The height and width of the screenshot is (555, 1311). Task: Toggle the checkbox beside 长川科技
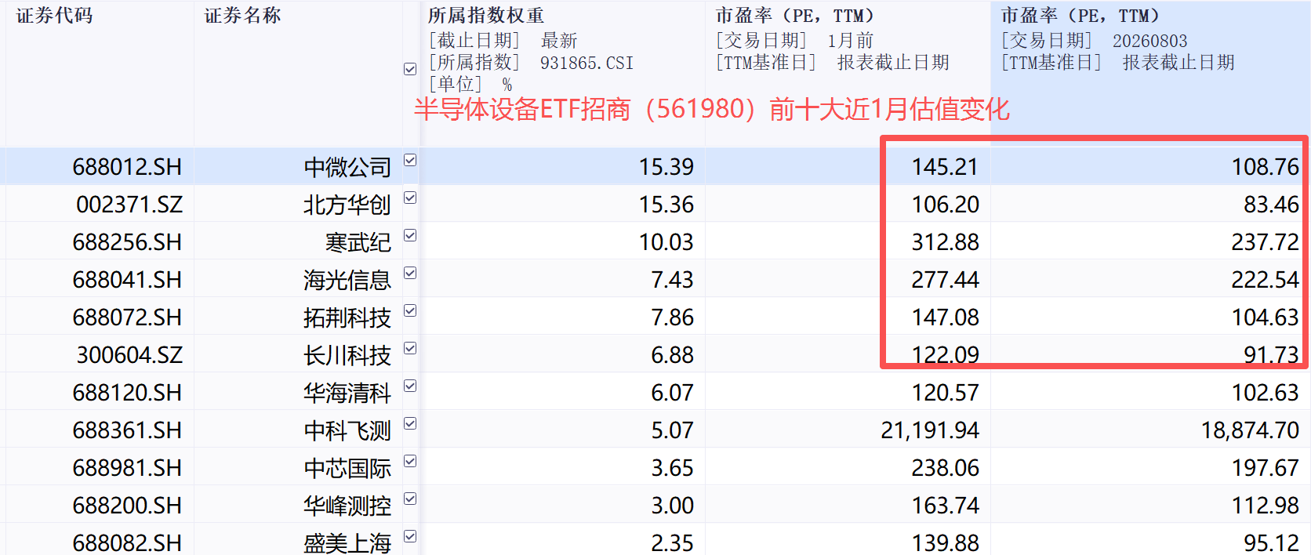(x=410, y=348)
